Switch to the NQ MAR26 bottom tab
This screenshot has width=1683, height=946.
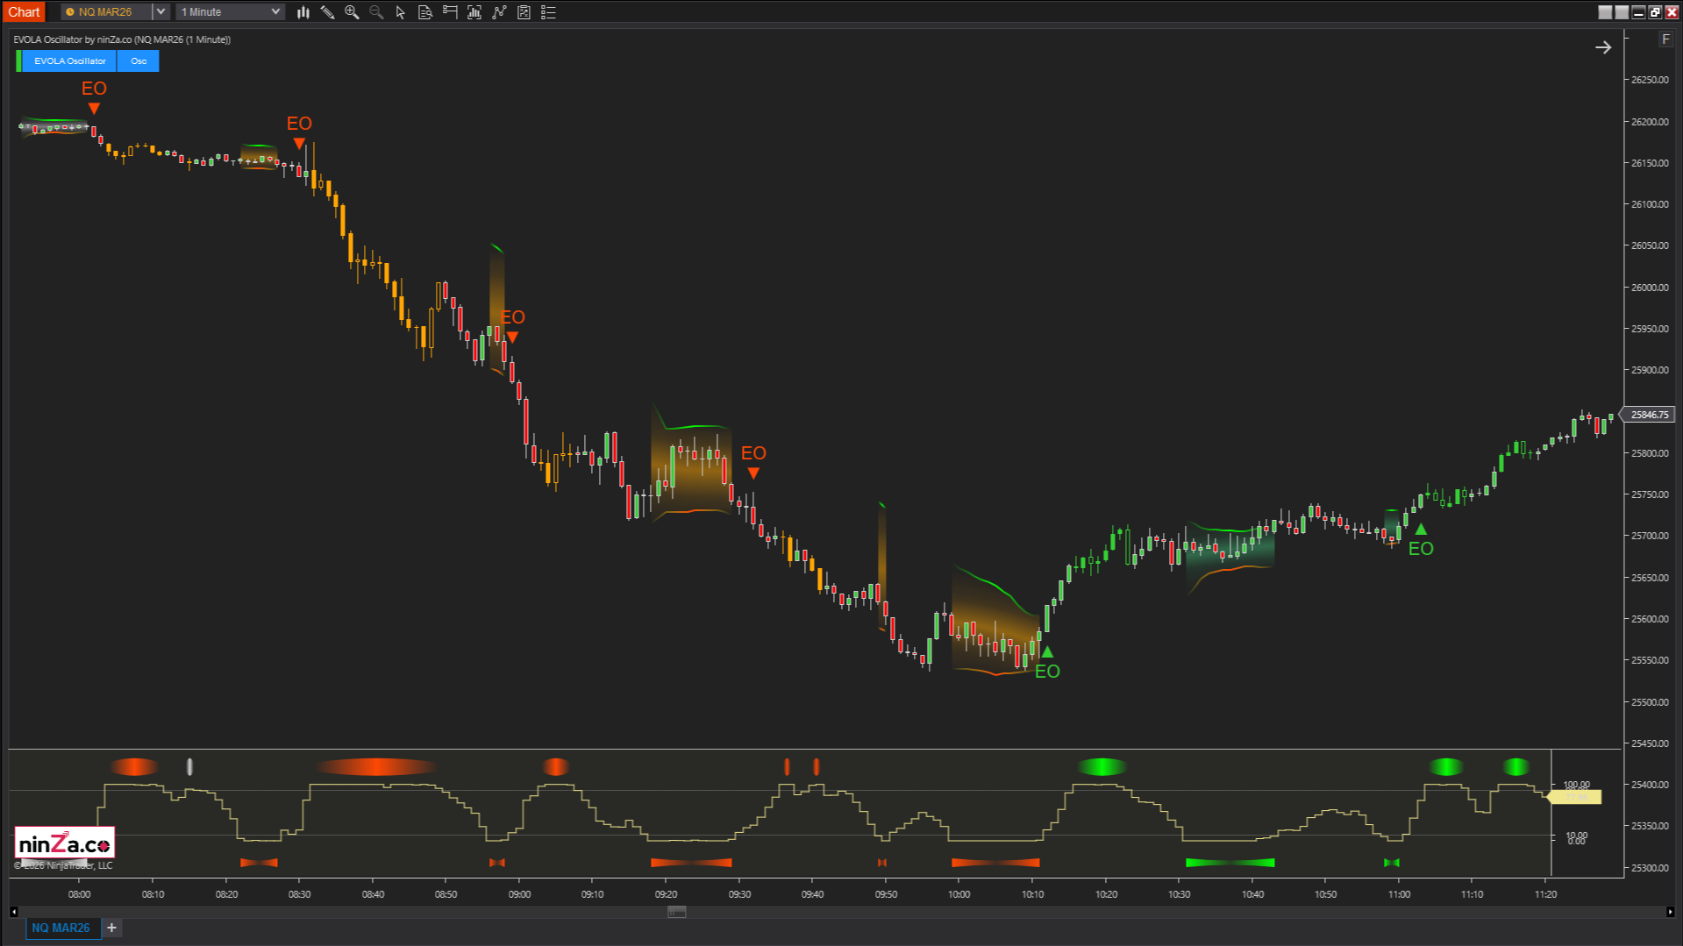pyautogui.click(x=61, y=928)
